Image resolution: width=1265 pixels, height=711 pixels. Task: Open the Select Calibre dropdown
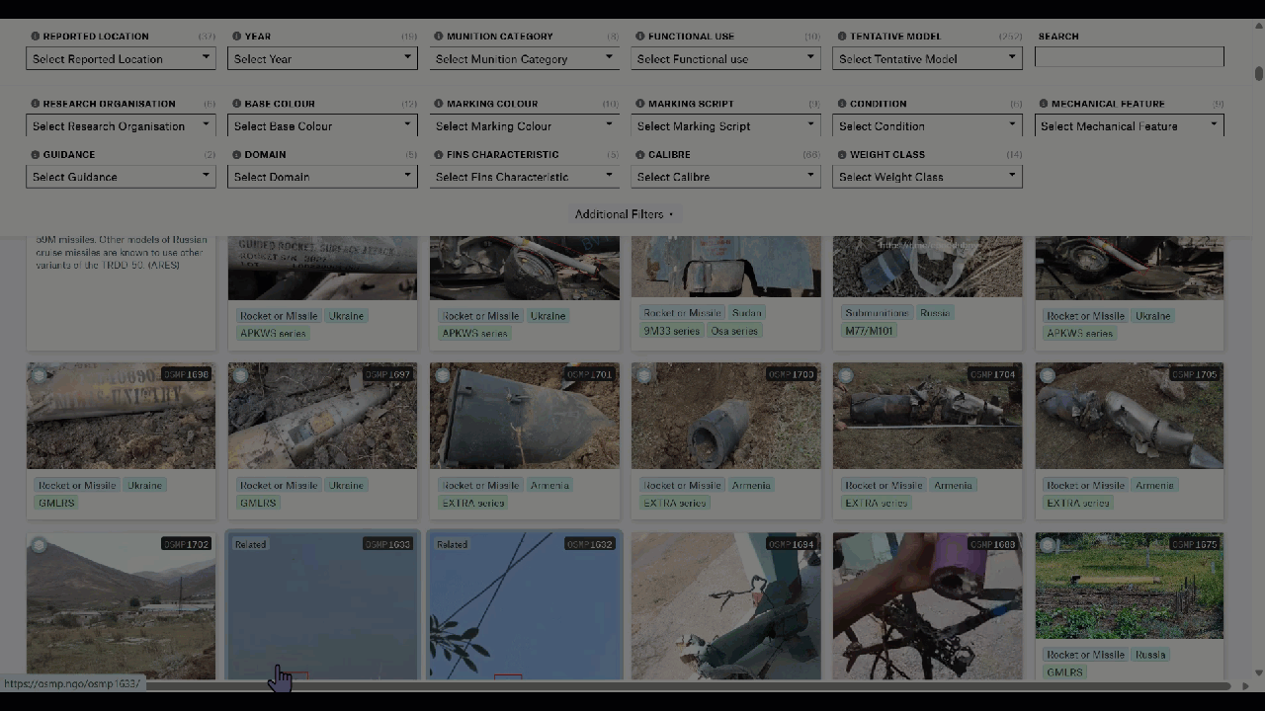pos(725,177)
